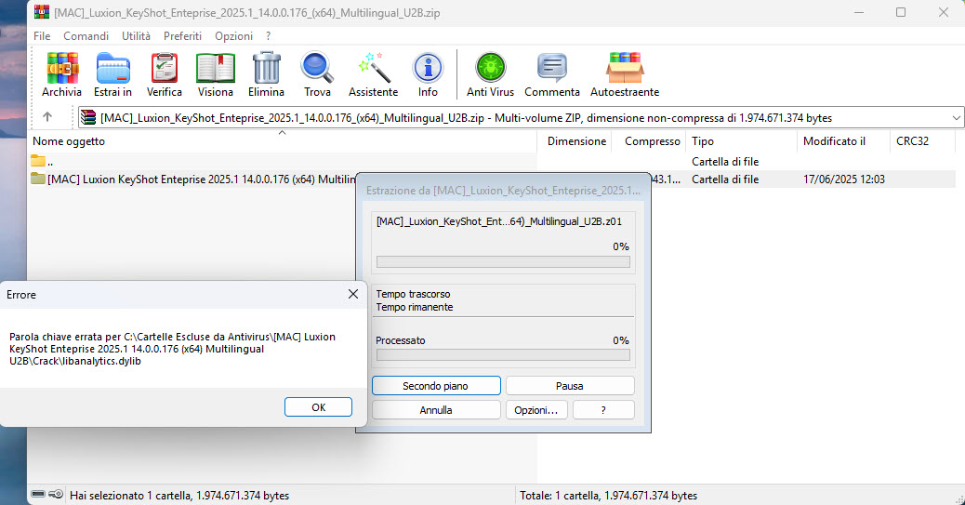Launch the Assistente wizard icon
Viewport: 965px width, 505px height.
374,69
